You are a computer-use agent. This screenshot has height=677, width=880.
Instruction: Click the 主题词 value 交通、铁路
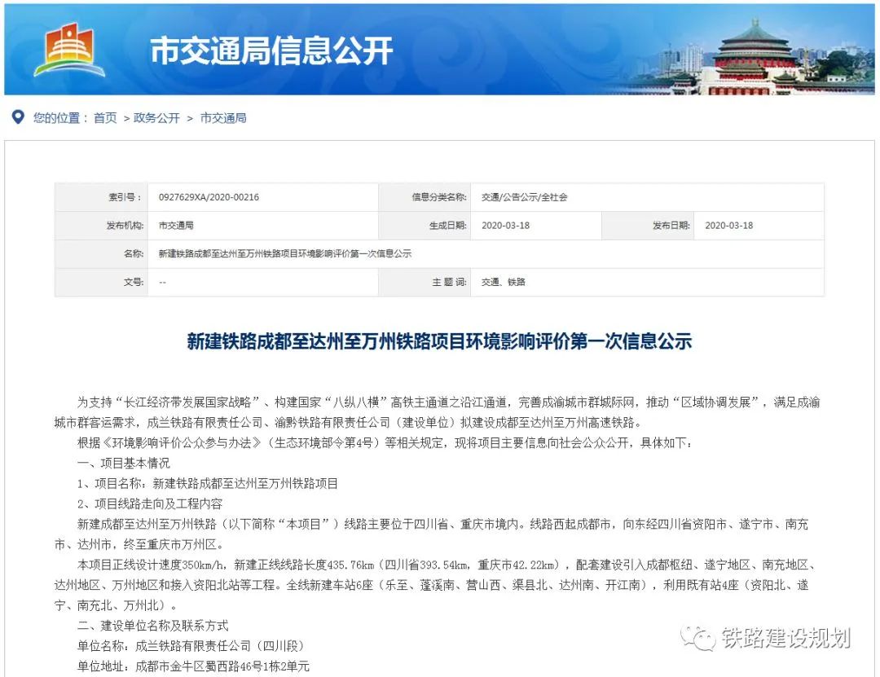[503, 282]
